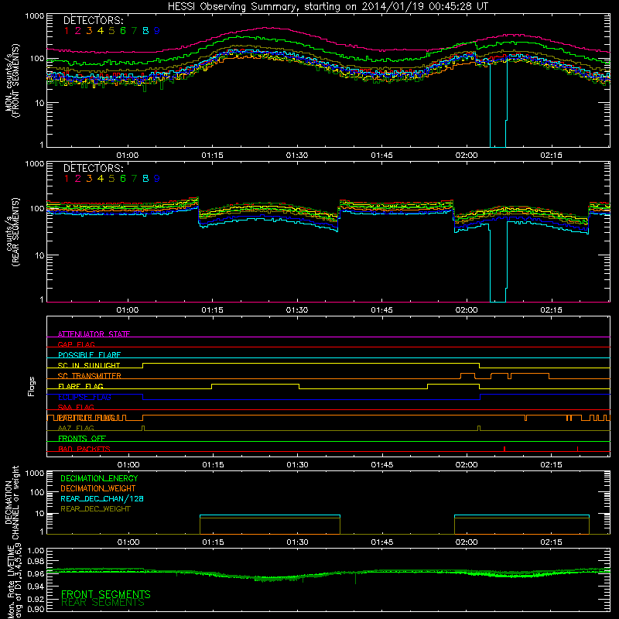Click 02:15 tick label under the decimation plot
The width and height of the screenshot is (619, 619).
tap(551, 542)
